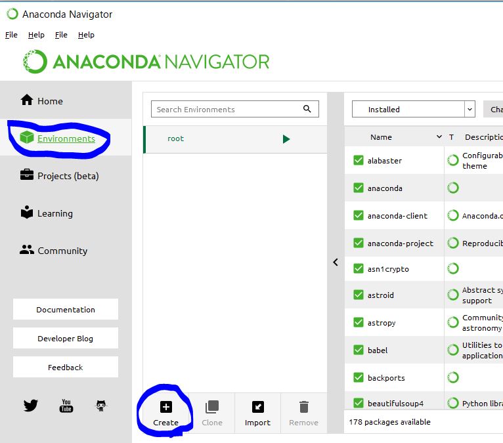The image size is (503, 443).
Task: Click the astropy type icon
Action: point(453,322)
